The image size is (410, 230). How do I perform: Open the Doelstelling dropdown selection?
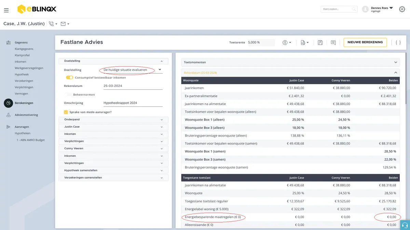click(133, 70)
